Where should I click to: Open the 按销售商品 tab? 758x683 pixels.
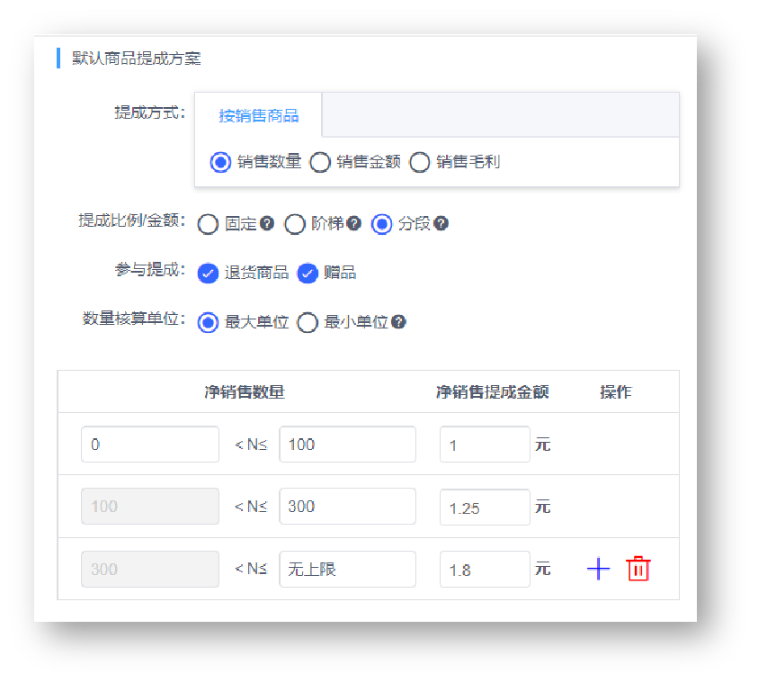[259, 115]
